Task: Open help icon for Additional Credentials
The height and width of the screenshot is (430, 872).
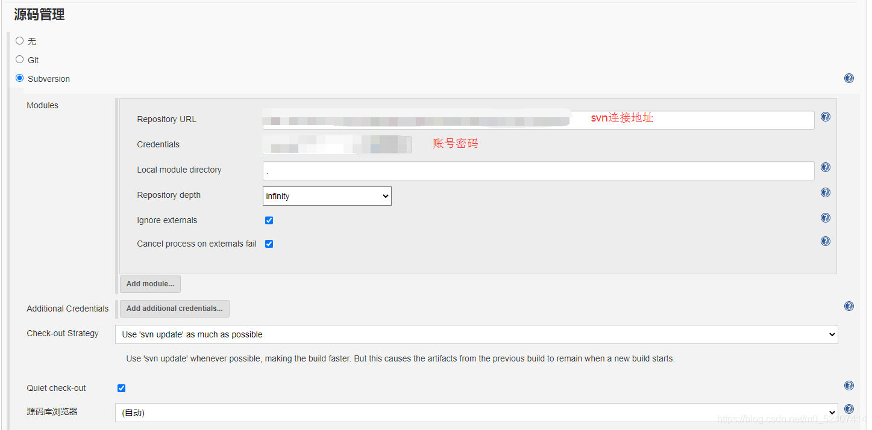Action: point(848,306)
